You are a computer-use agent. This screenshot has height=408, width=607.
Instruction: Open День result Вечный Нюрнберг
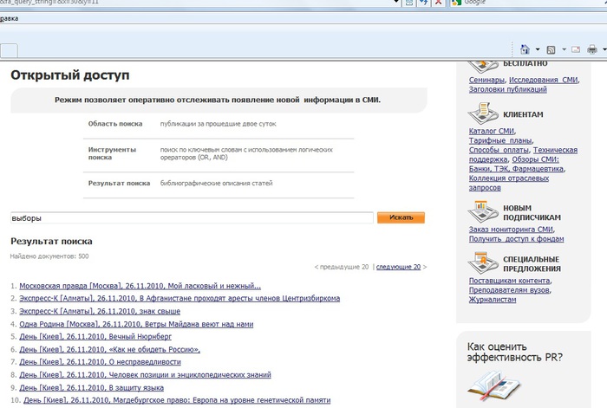coord(95,336)
